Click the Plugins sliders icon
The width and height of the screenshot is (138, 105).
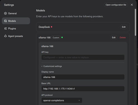(5, 29)
